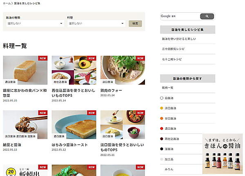The width and height of the screenshot is (245, 176).
Task: Open the 醤油の種類 dropdown
Action: (35, 23)
